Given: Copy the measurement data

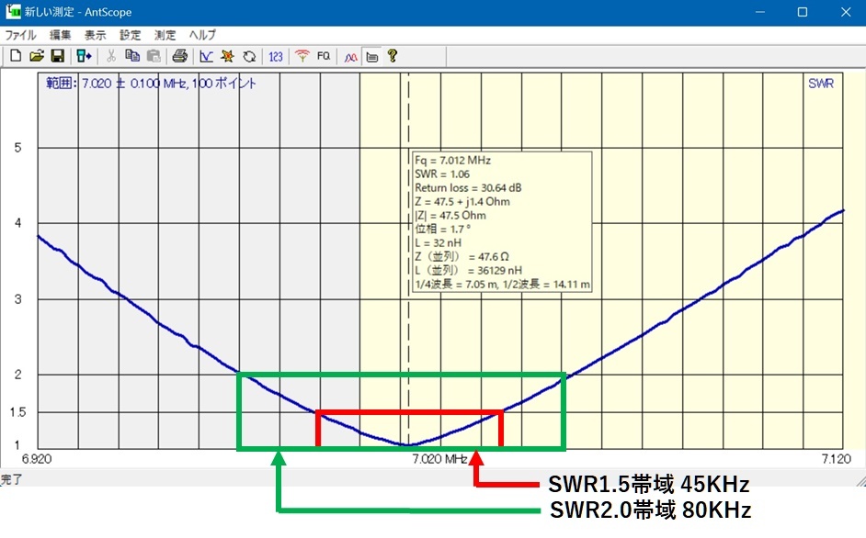Looking at the screenshot, I should tap(131, 56).
